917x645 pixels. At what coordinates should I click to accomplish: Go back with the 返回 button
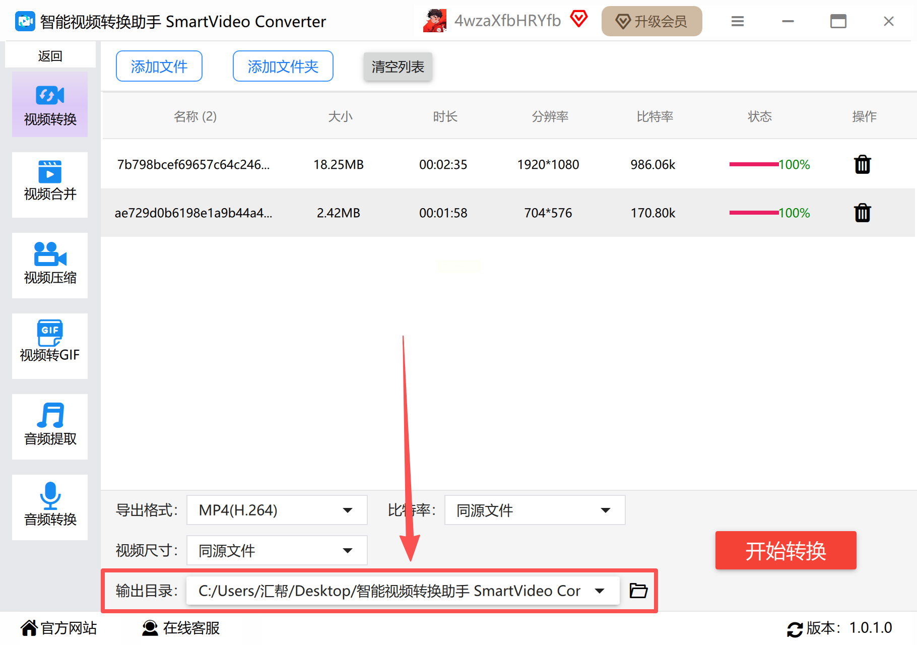(x=50, y=55)
